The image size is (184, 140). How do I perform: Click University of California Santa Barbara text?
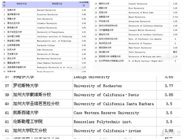coord(114,104)
